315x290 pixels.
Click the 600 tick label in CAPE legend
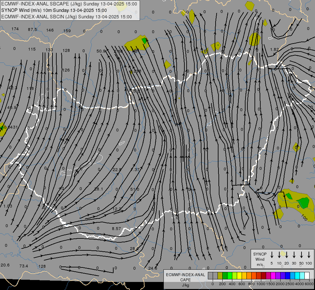point(242,284)
